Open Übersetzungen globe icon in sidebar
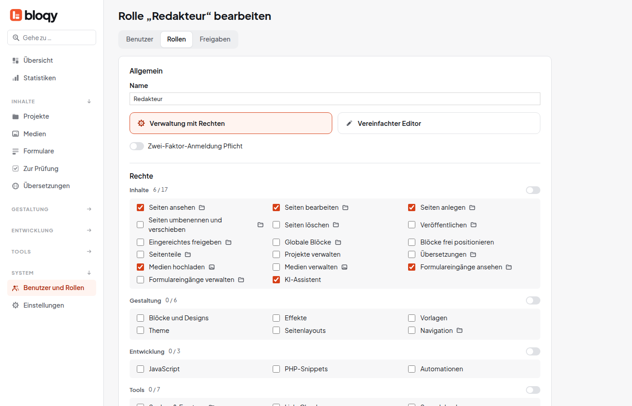 tap(16, 186)
